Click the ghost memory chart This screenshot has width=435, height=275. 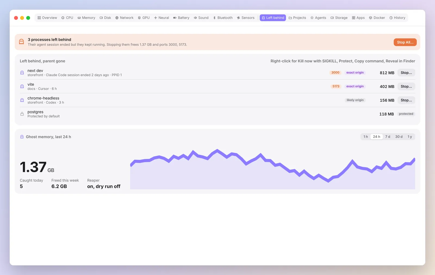pyautogui.click(x=273, y=169)
